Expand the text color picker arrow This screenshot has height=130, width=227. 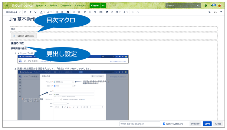click(44, 12)
